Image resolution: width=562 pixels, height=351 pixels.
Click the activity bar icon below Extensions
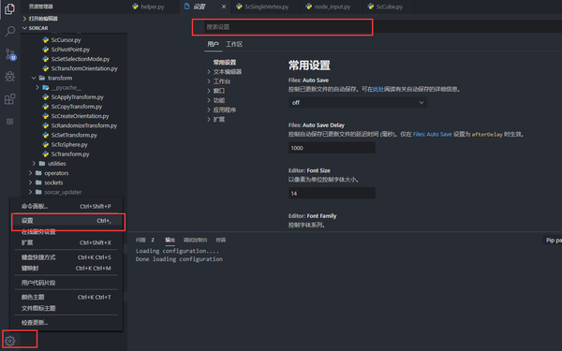10,122
